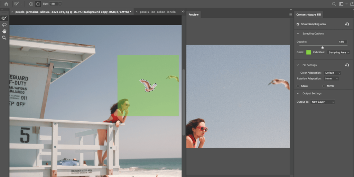
Task: Open the search magnifier in top bar
Action: pos(334,4)
